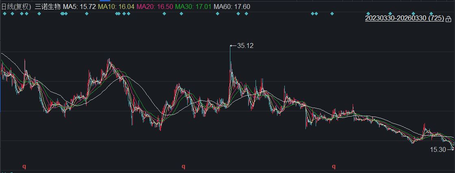Click the leftmost red q marker
The image size is (455, 173).
pos(24,166)
